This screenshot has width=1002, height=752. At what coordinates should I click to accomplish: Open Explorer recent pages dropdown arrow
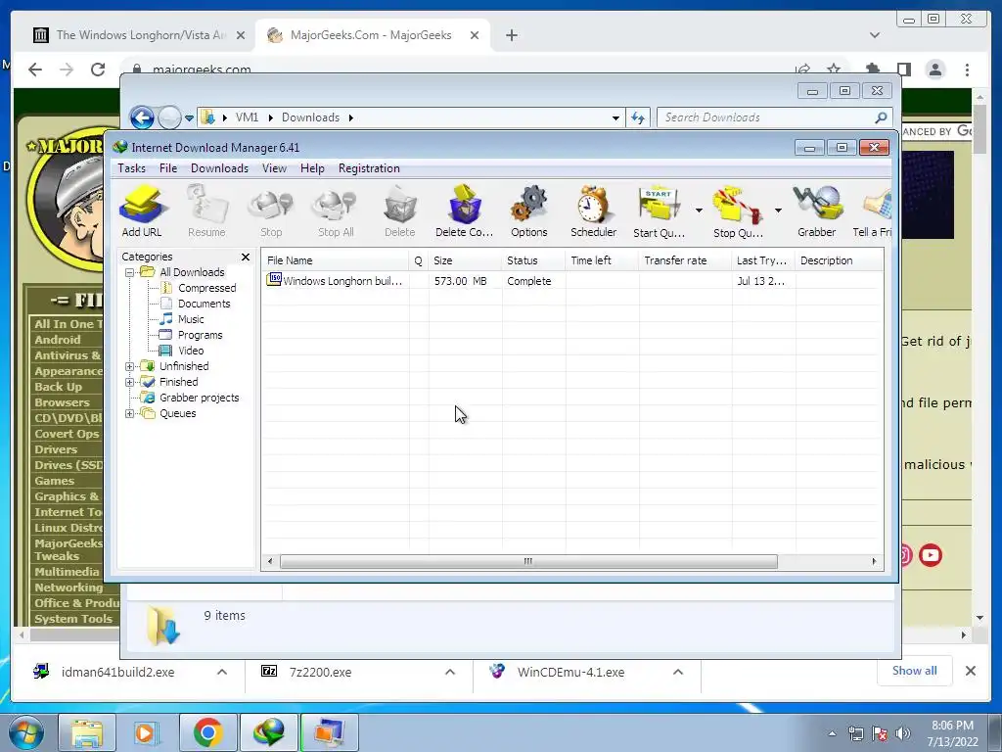189,118
